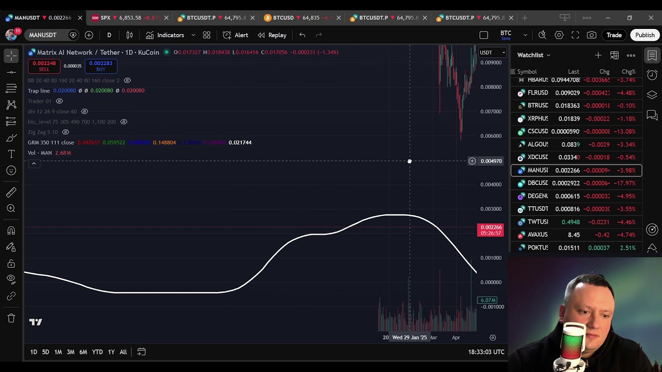
Task: Select the crosshair cursor tool
Action: 11,55
